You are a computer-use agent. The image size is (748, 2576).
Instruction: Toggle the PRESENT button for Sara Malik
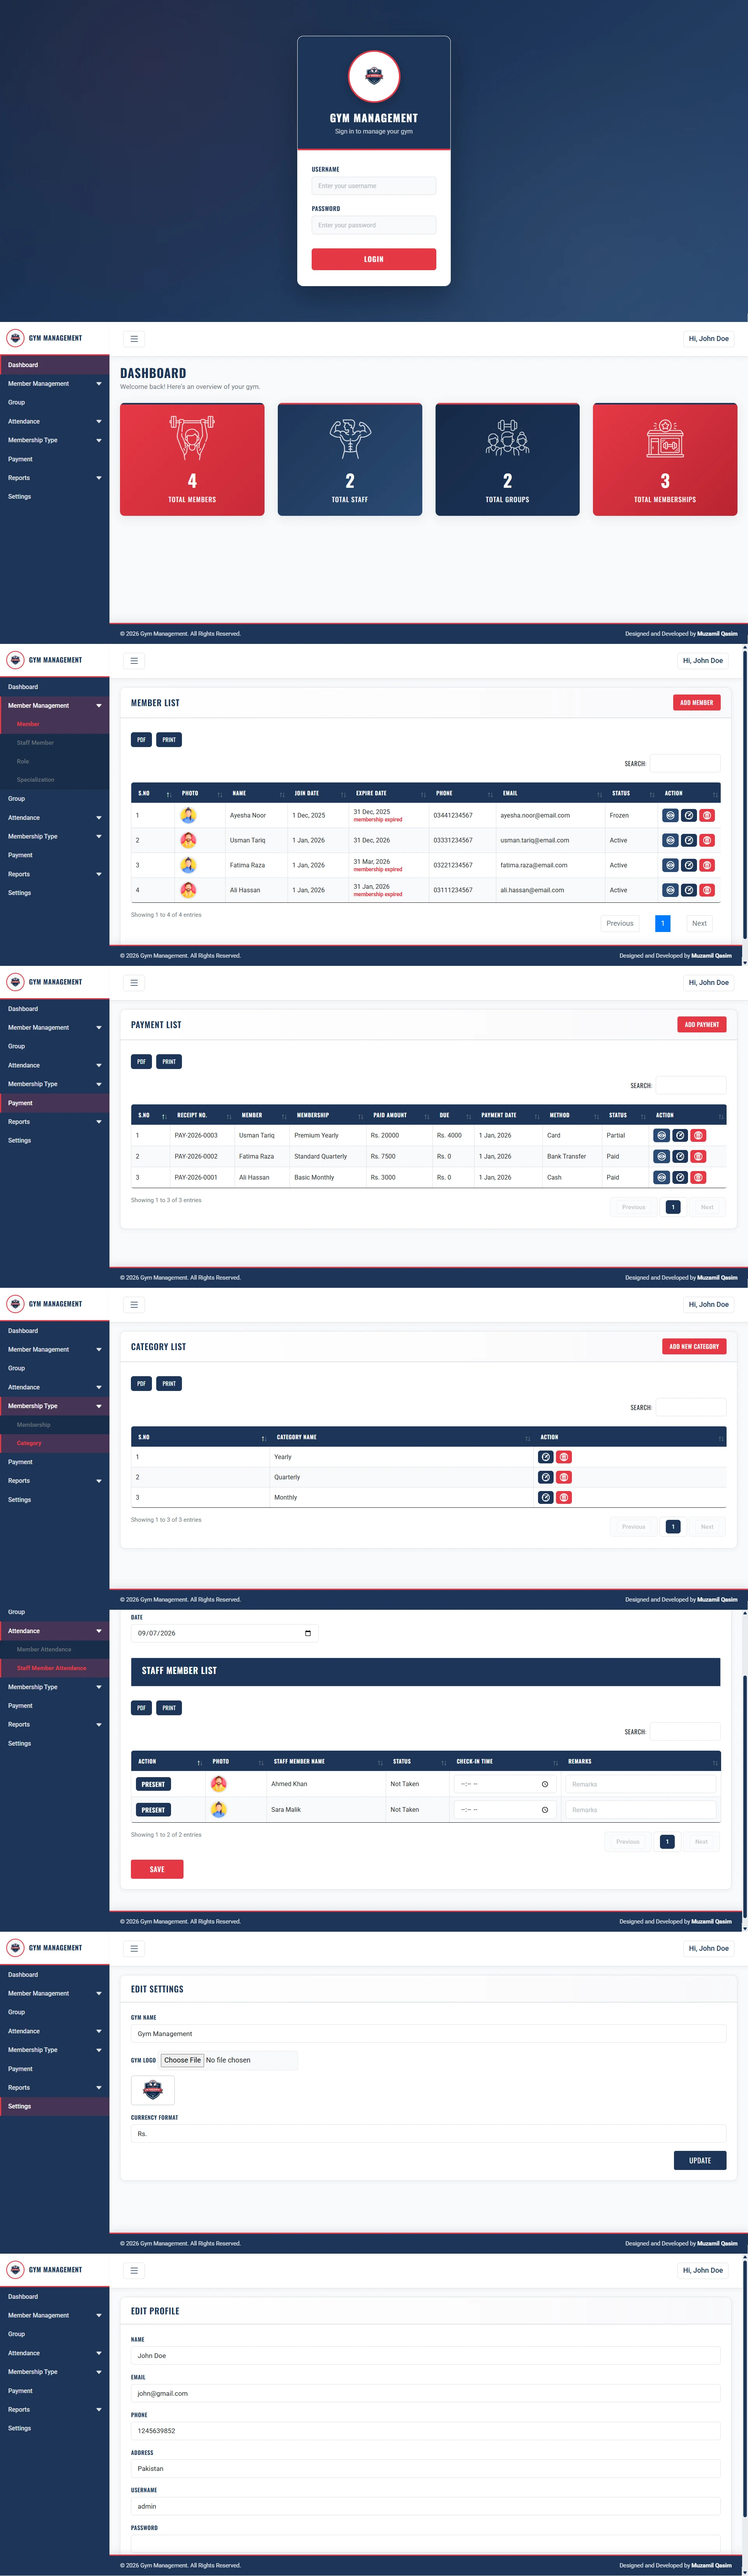[x=153, y=1810]
